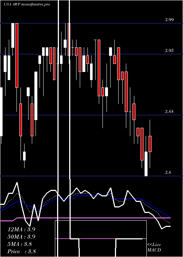The height and width of the screenshot is (257, 183).
Task: Click the 5MA : 3.8 reading
Action: click(x=20, y=244)
